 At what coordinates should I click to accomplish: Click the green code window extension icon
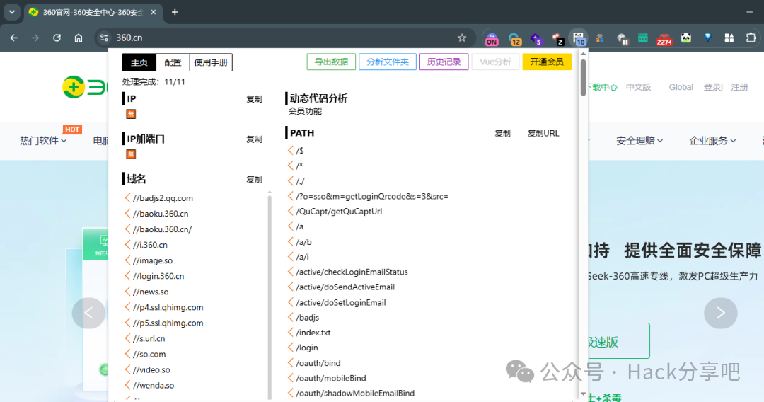click(x=642, y=38)
